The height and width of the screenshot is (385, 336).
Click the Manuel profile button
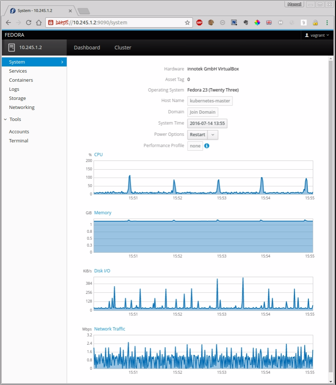pos(294,4)
